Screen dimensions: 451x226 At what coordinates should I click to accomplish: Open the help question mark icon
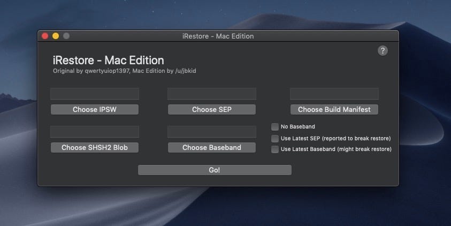coord(383,51)
